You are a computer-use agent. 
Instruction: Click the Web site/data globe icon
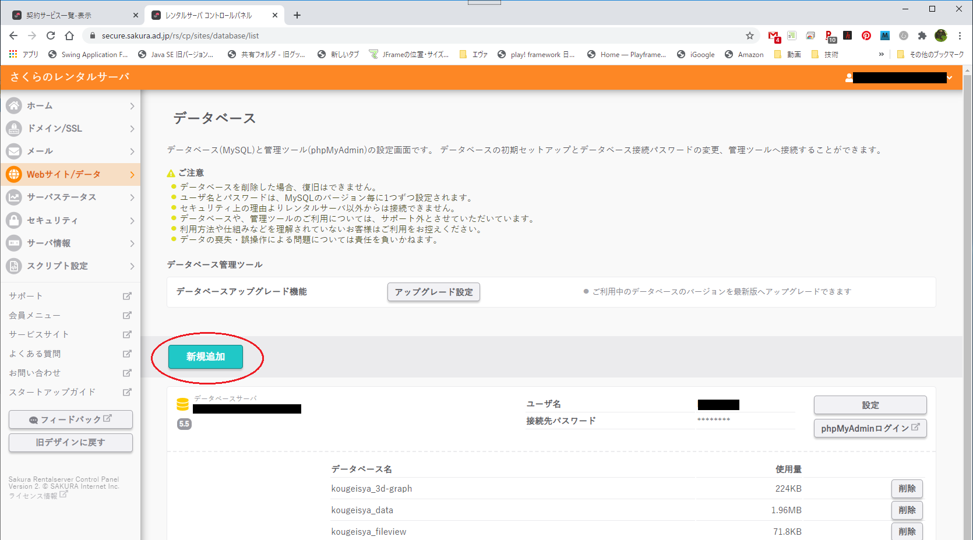(14, 174)
